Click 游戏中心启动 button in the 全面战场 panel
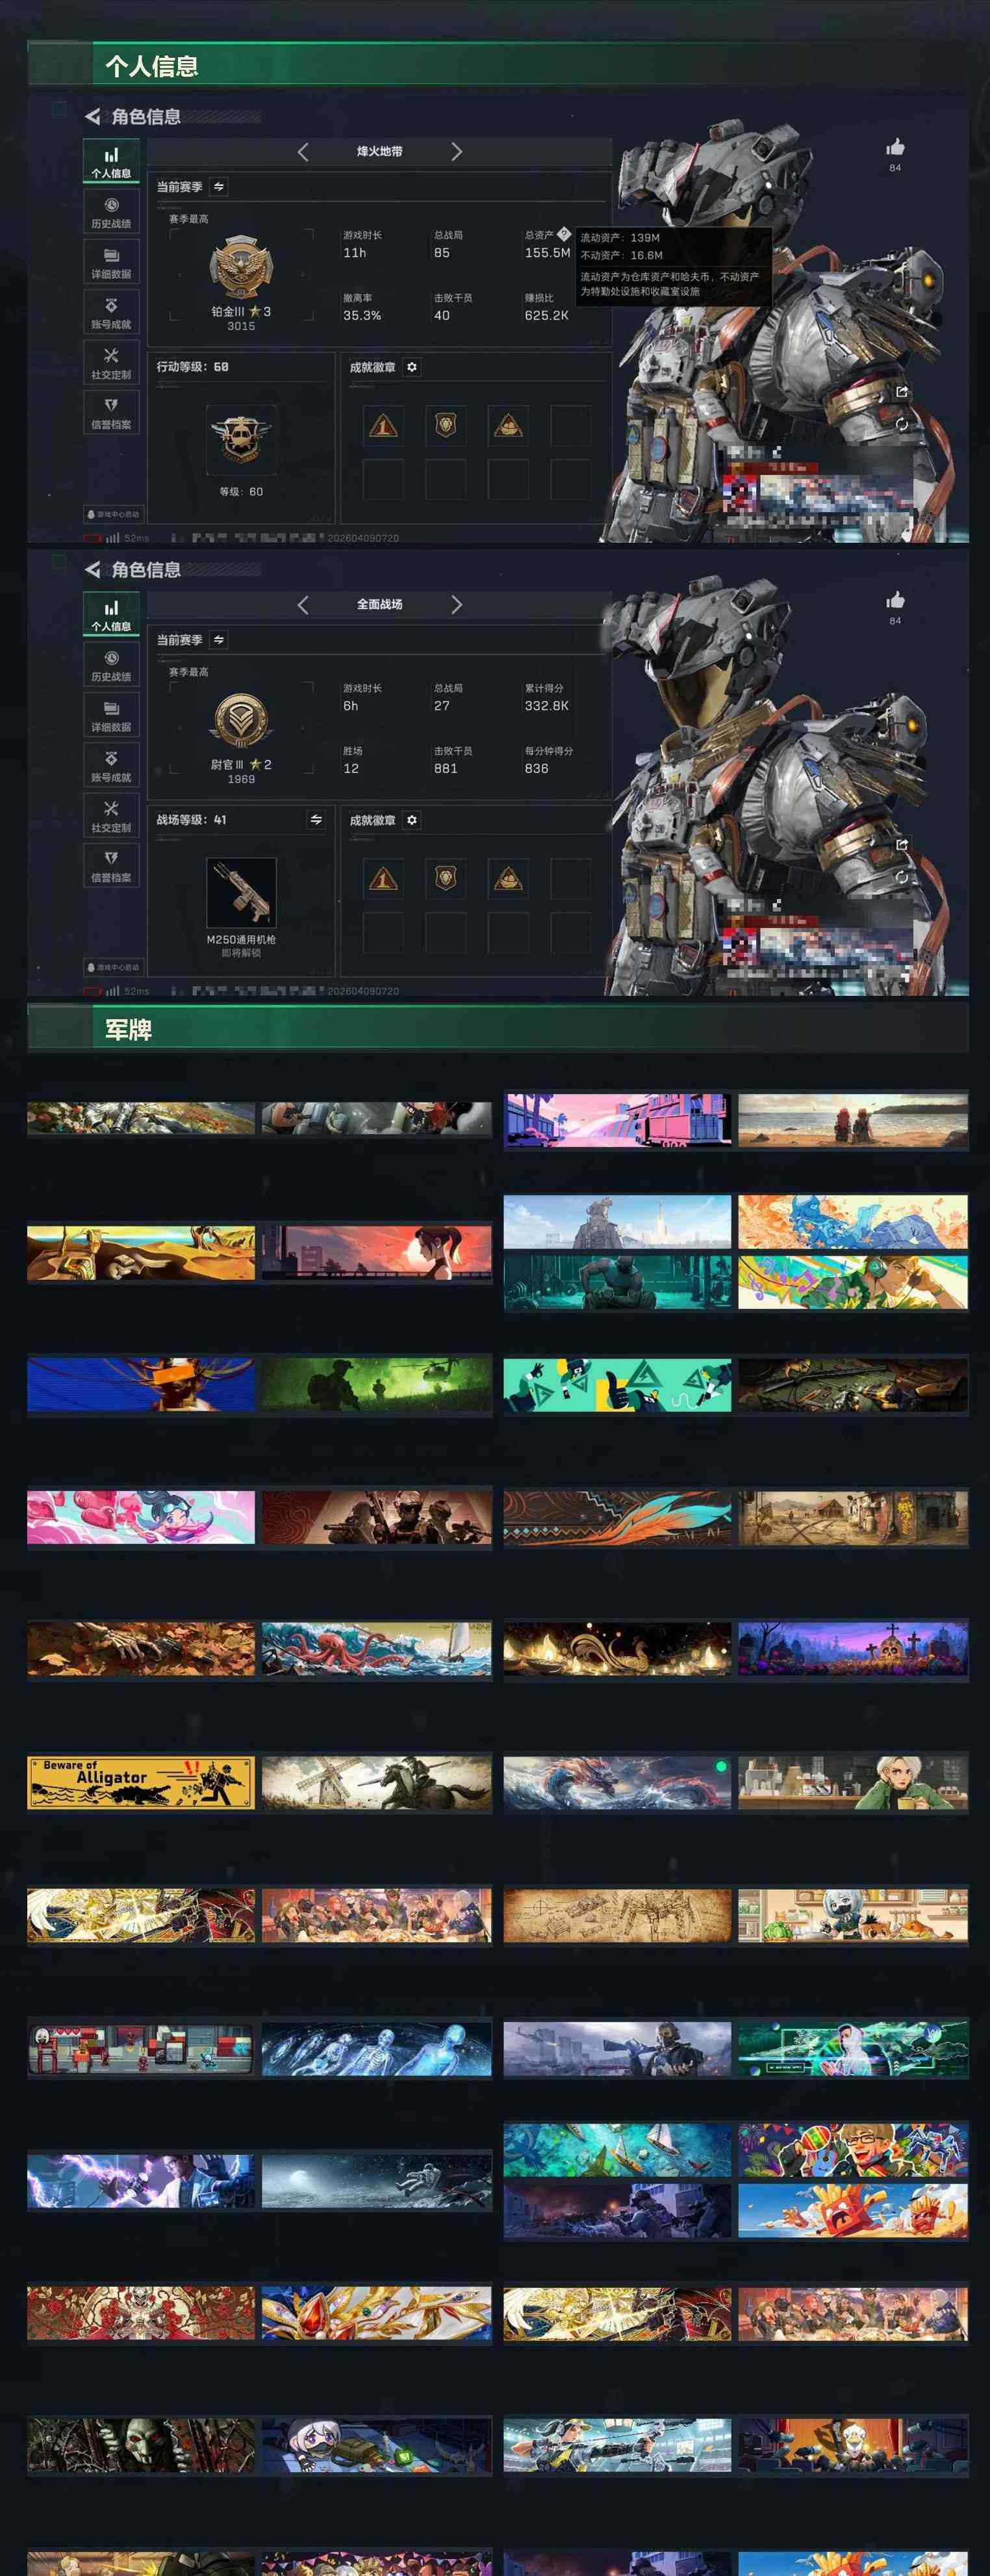 pos(113,967)
